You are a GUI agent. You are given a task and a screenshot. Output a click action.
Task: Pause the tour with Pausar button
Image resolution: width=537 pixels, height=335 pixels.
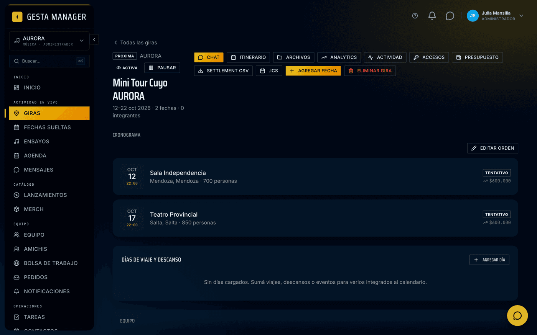pos(162,68)
